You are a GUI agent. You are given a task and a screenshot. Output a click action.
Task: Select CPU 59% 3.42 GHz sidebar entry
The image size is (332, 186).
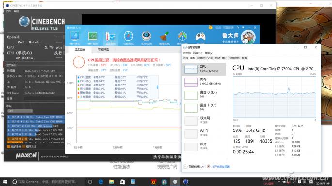coord(204,69)
